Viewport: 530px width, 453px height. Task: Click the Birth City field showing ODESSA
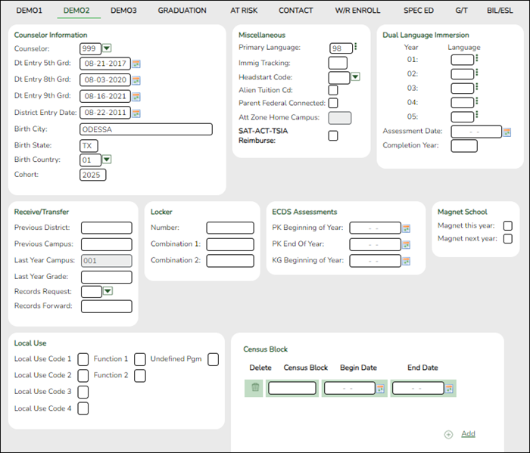[146, 129]
